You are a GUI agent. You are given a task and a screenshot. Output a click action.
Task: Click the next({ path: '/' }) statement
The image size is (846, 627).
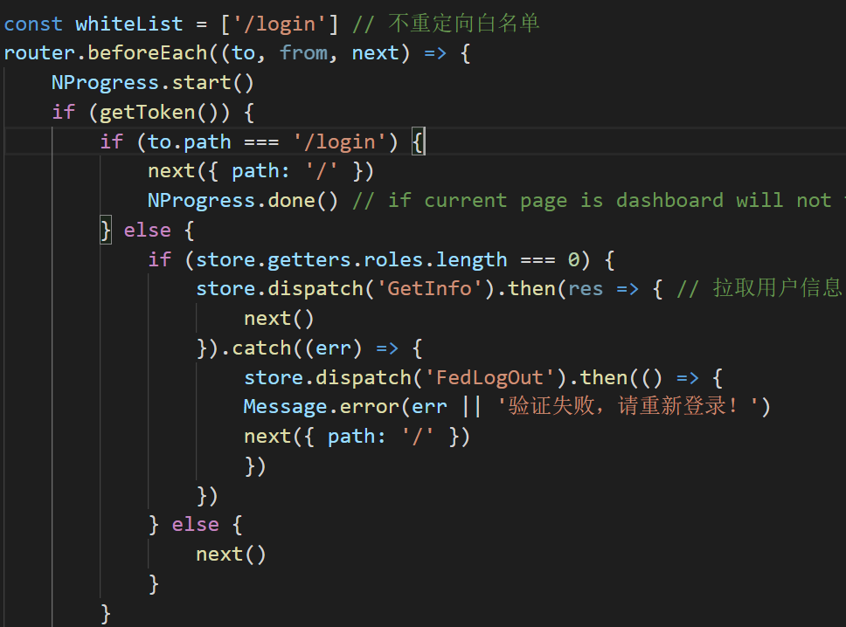[258, 170]
